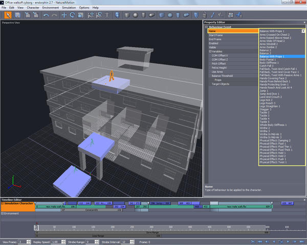The width and height of the screenshot is (307, 245).
Task: Click the Strobe Interval spinner arrows
Action: [132, 242]
